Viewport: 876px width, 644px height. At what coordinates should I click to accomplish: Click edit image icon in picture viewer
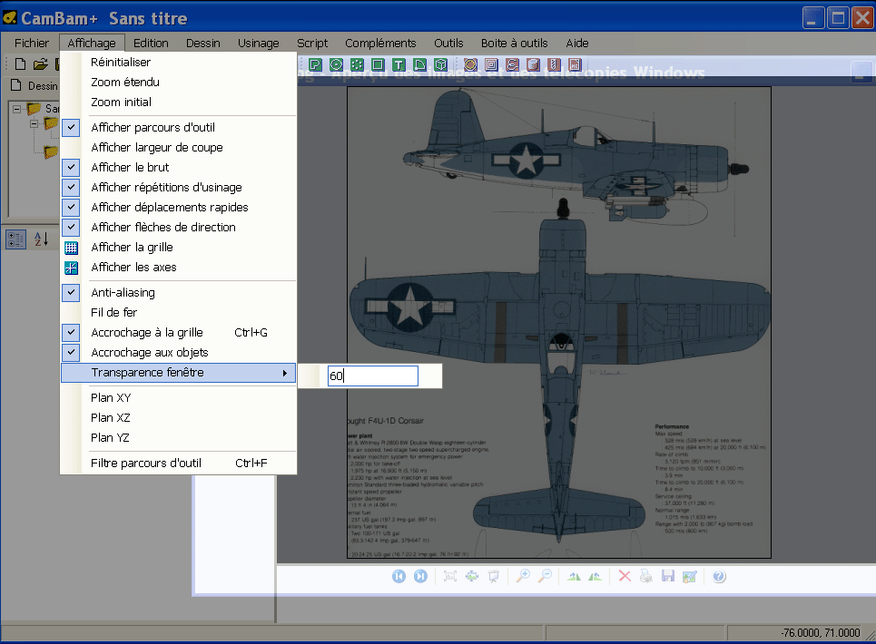tap(690, 577)
